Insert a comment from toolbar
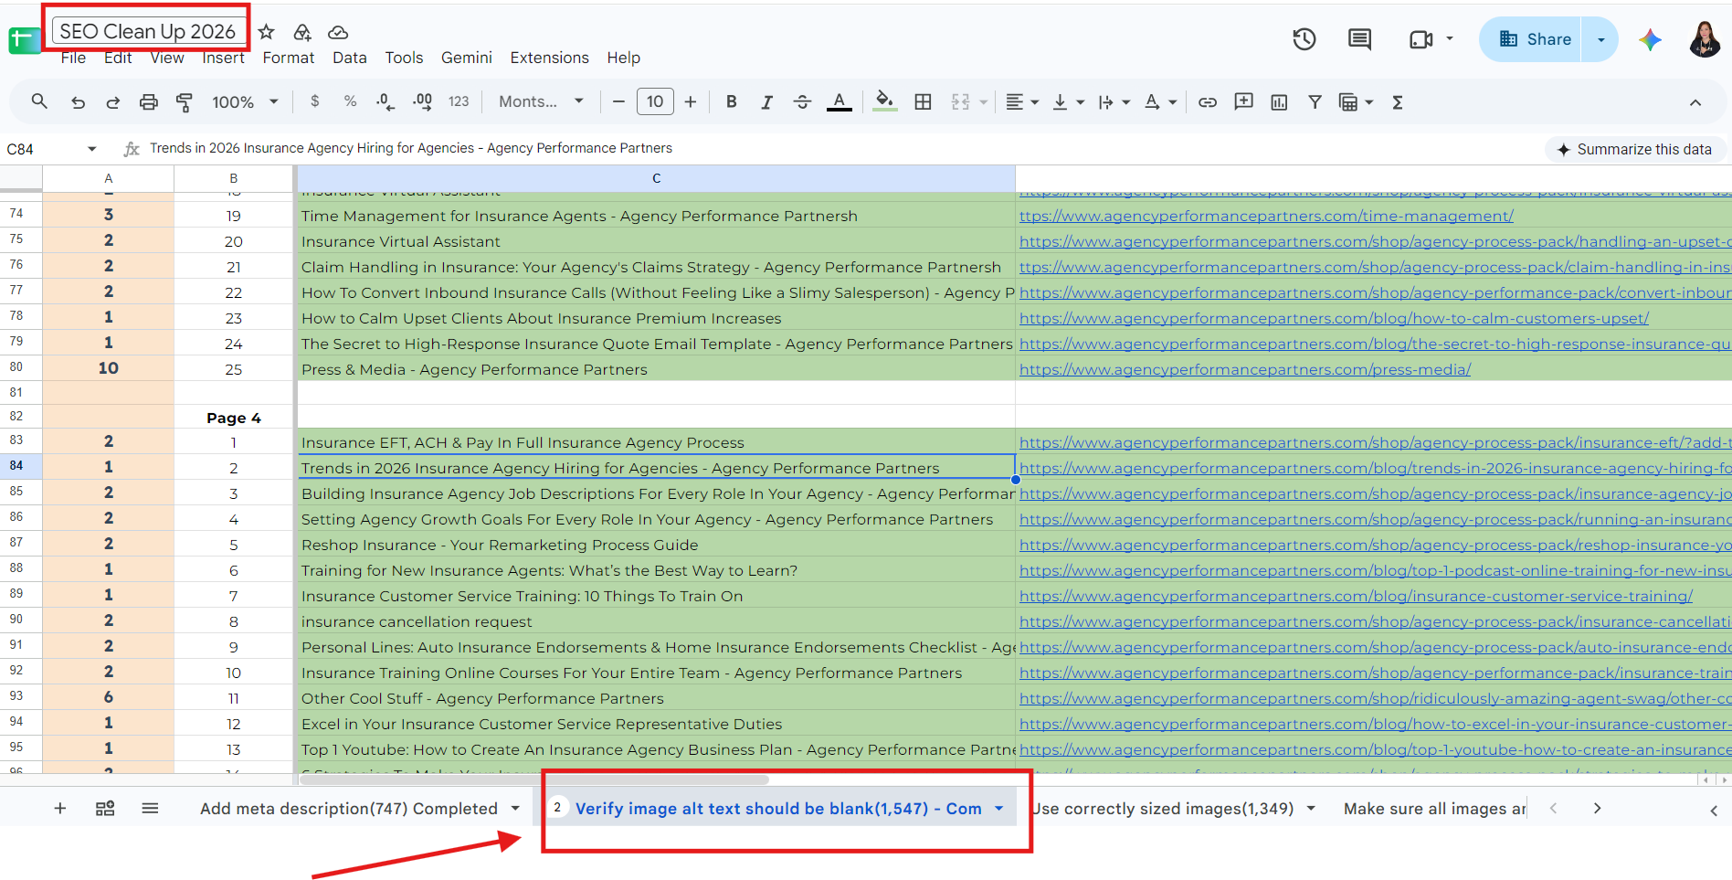1732x880 pixels. [x=1243, y=101]
